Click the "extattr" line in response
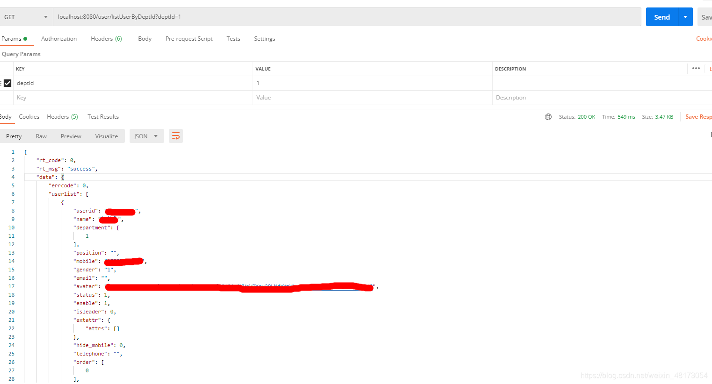The width and height of the screenshot is (712, 384). 92,320
